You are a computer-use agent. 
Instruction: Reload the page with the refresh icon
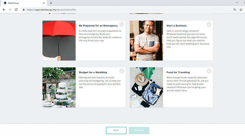16,10
